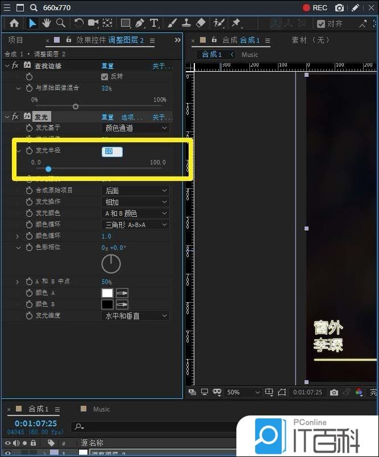
Task: Select the Roto Brush tool
Action: tap(219, 23)
